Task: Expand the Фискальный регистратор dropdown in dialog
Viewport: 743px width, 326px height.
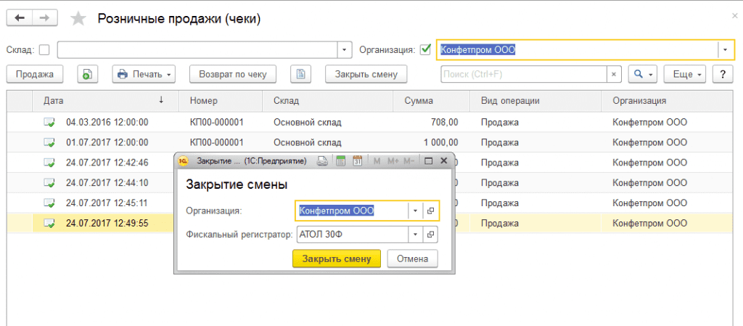Action: coord(415,235)
